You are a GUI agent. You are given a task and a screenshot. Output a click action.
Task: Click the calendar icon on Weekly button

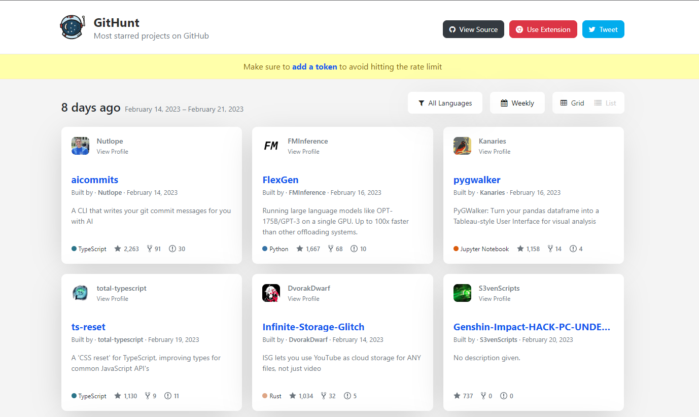pos(504,102)
